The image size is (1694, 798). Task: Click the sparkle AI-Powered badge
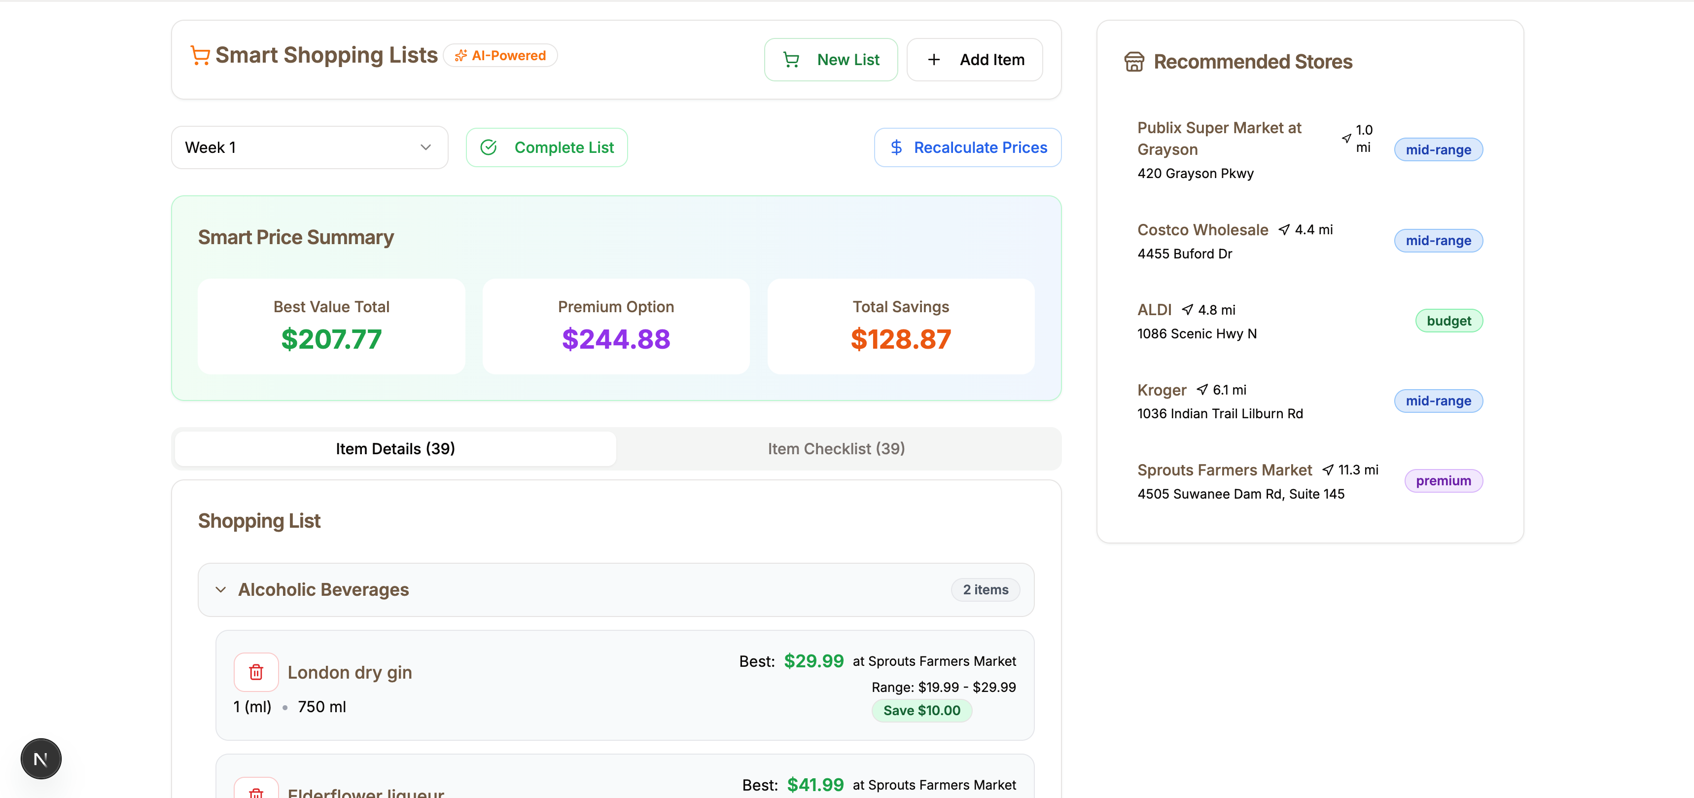point(500,55)
